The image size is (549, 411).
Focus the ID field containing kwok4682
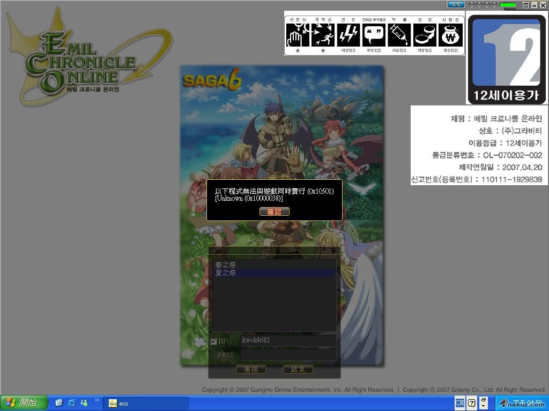click(x=288, y=340)
